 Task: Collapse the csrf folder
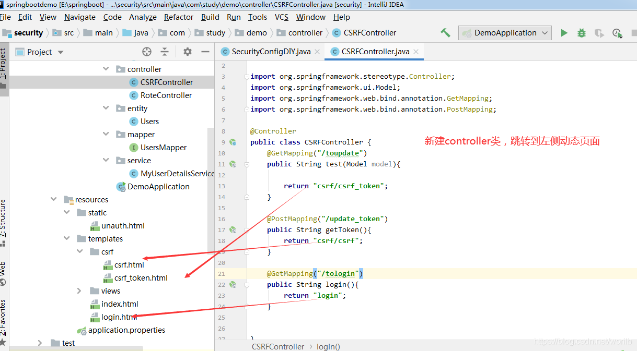coord(79,251)
